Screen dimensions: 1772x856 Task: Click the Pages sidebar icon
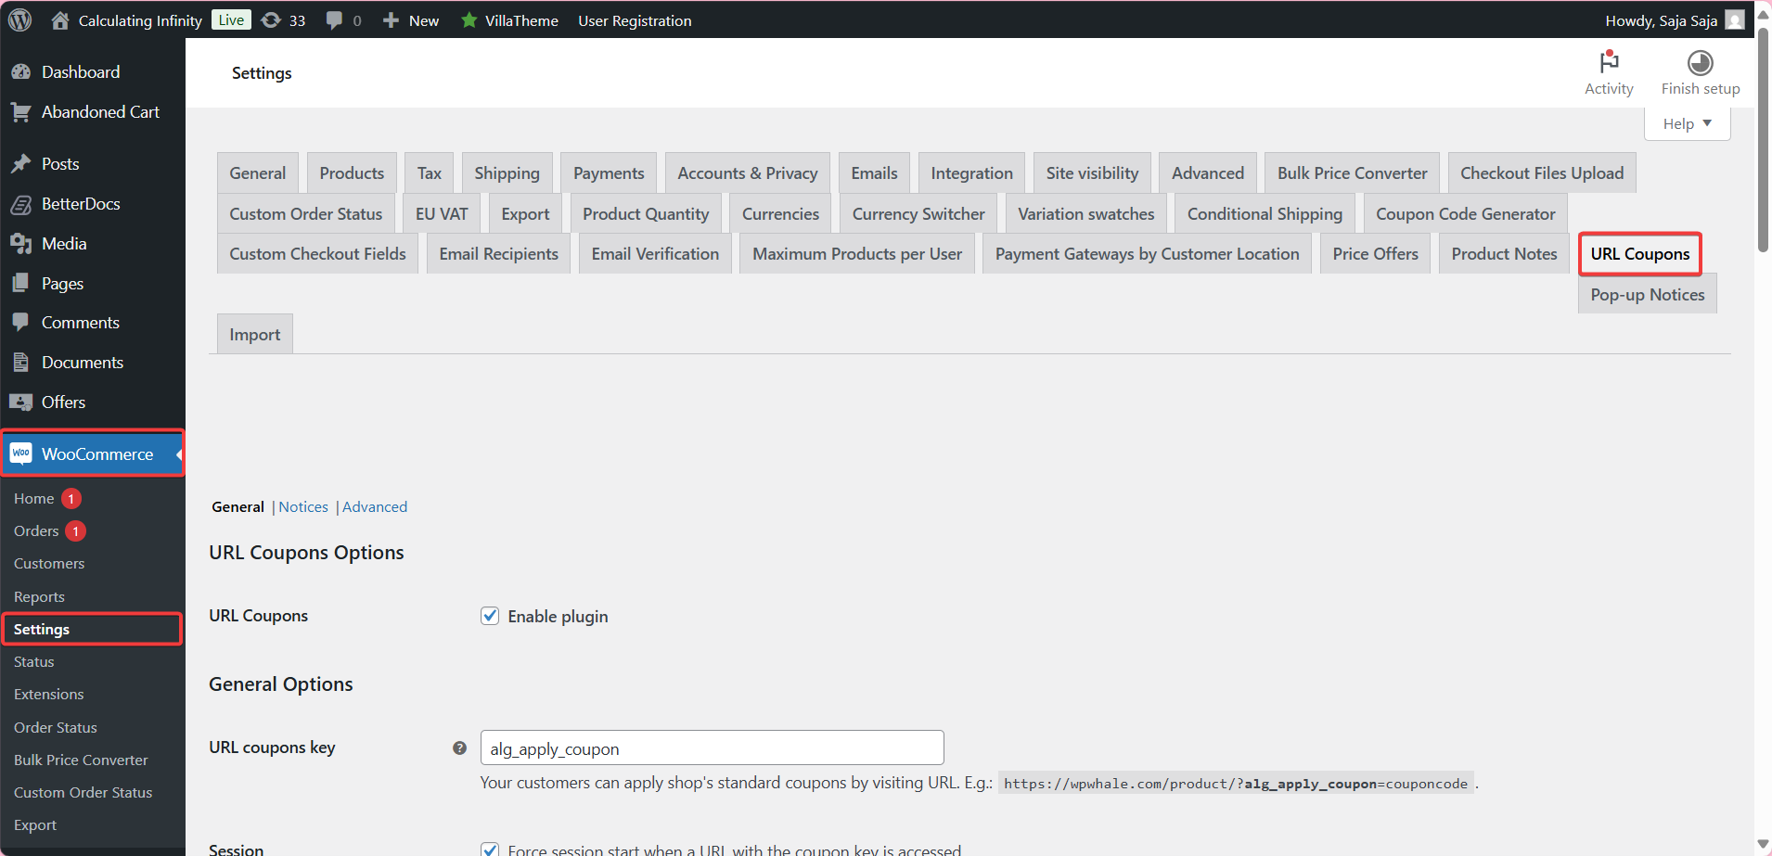coord(20,283)
